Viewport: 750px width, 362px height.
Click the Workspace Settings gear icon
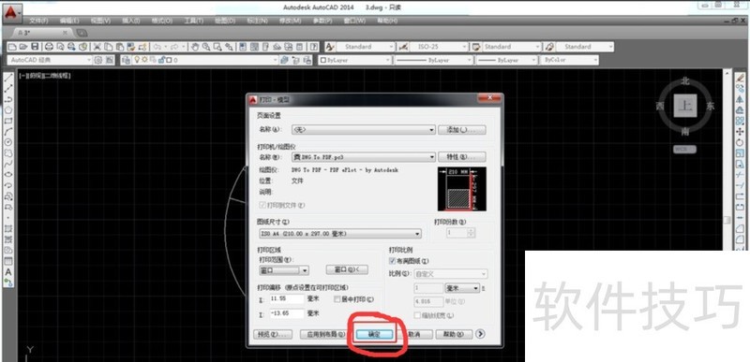click(x=98, y=60)
